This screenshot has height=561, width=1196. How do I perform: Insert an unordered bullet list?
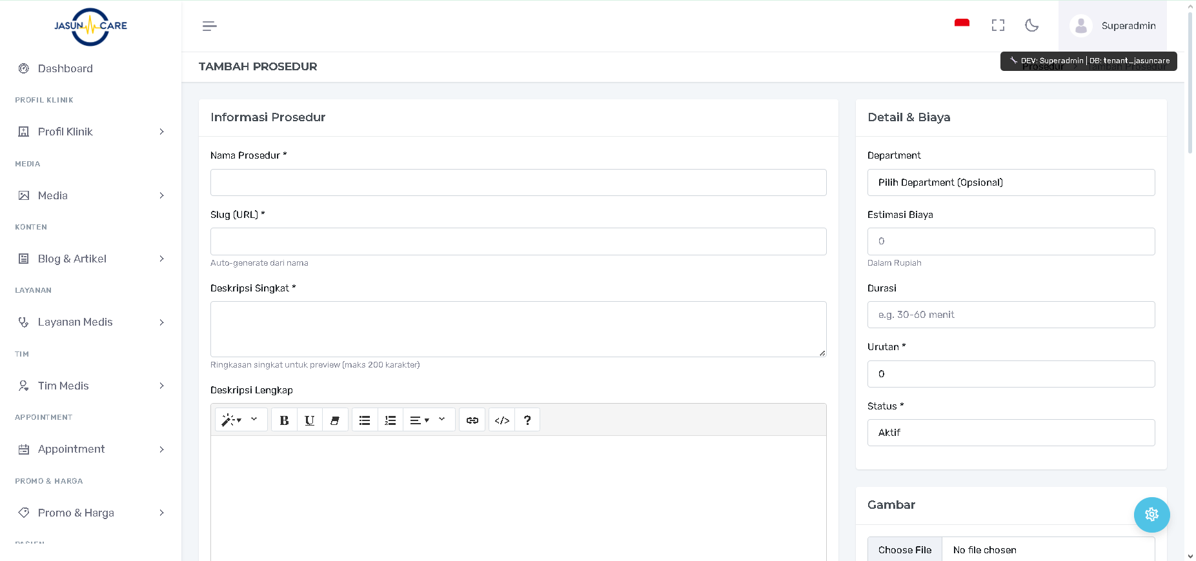[365, 420]
